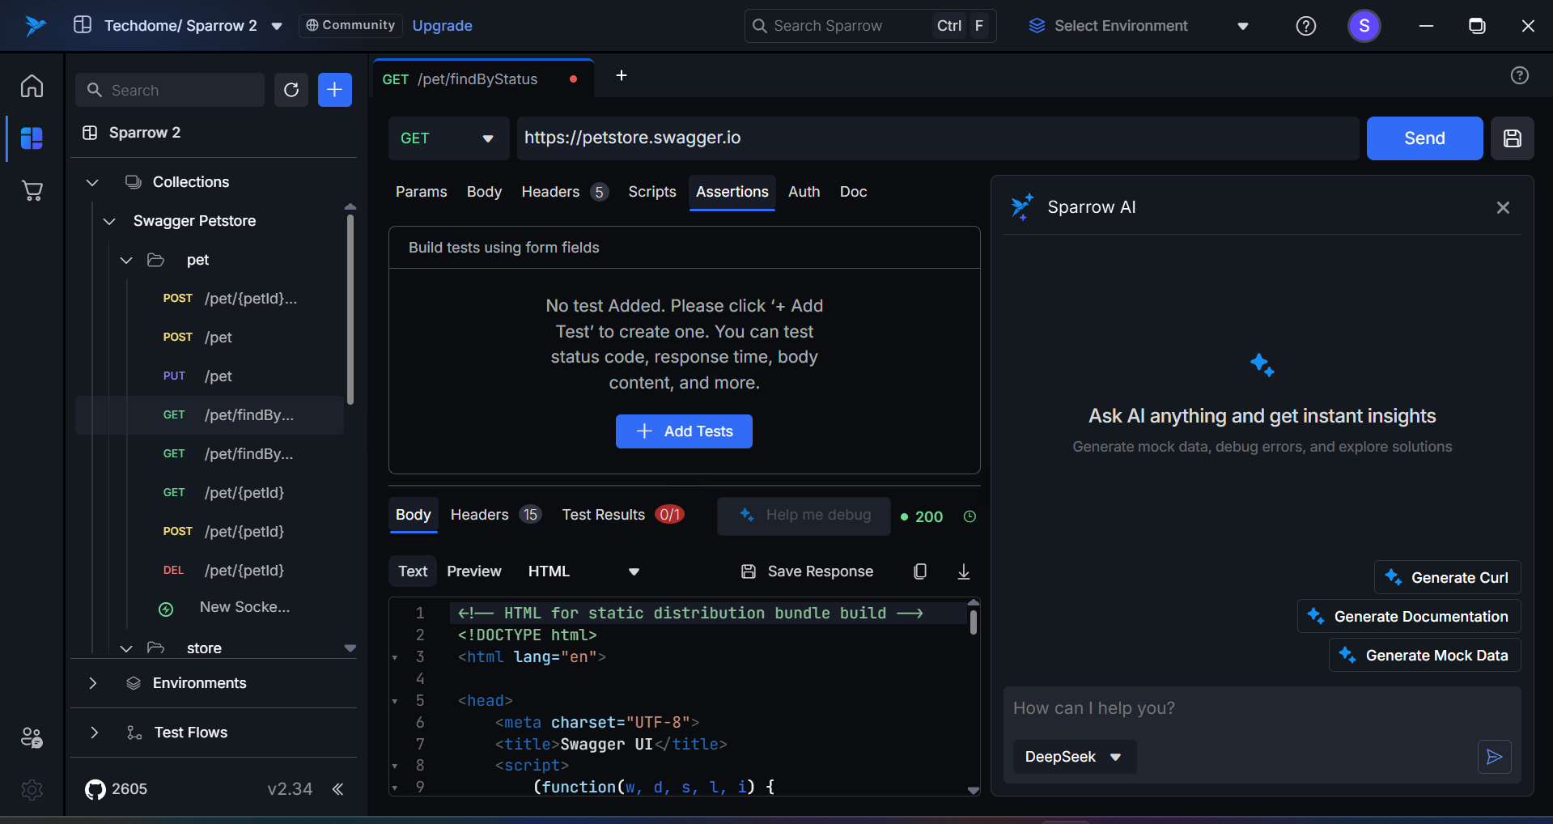Viewport: 1553px width, 824px height.
Task: Click the Add Tests button
Action: point(684,431)
